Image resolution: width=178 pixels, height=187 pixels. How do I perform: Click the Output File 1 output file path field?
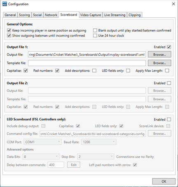(x=87, y=55)
